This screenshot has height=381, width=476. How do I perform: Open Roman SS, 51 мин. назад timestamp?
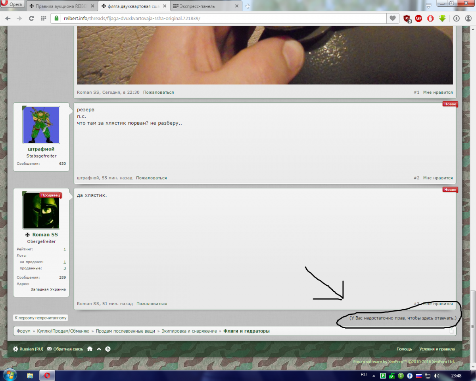pyautogui.click(x=105, y=304)
